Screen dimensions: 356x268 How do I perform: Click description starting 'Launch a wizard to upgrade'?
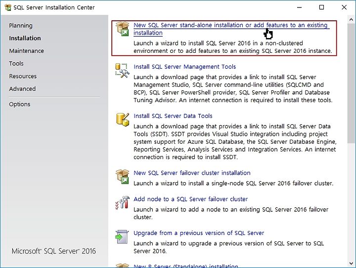(x=228, y=247)
